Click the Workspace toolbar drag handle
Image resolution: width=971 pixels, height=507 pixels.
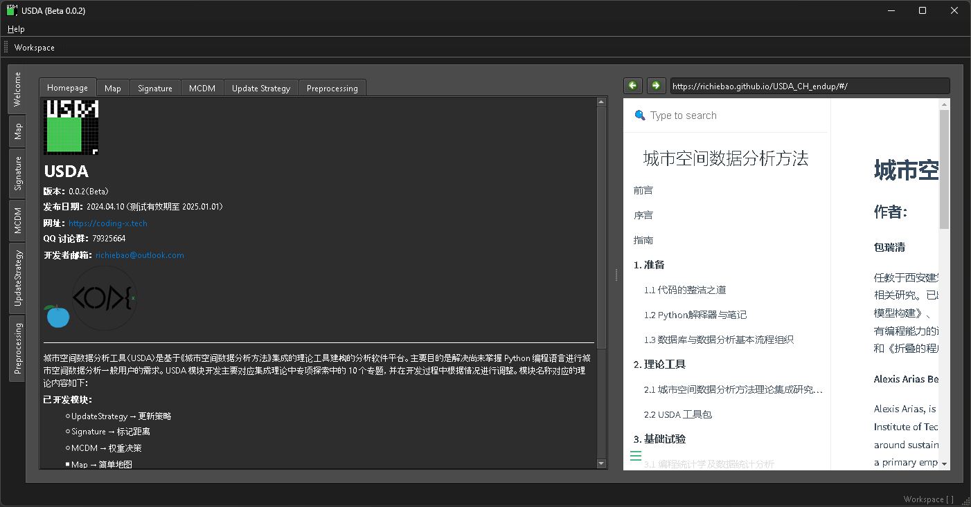coord(6,48)
